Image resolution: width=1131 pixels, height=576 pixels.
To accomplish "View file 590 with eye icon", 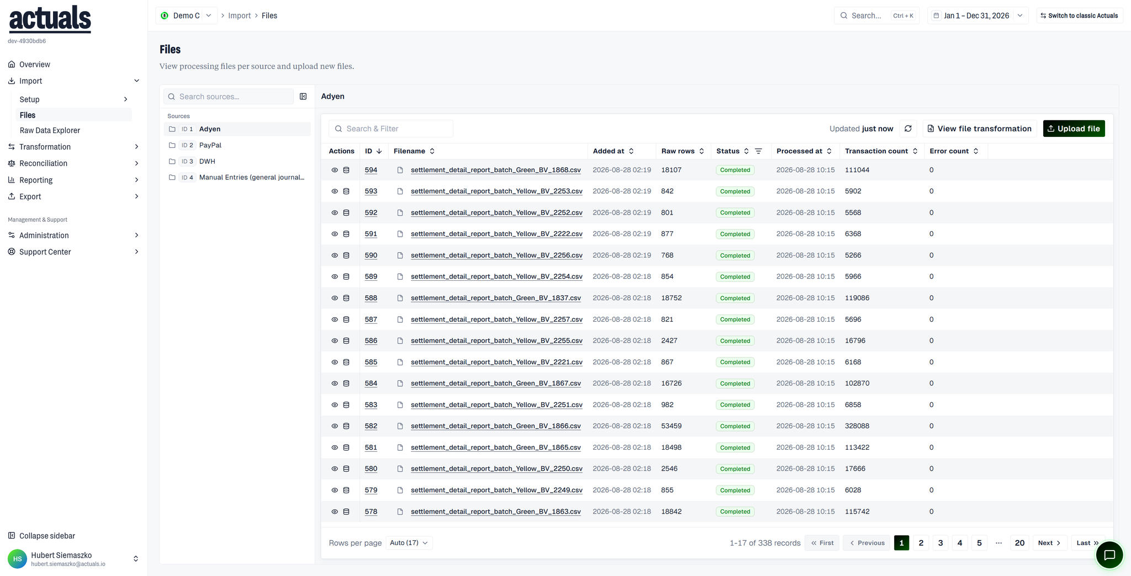I will (335, 255).
